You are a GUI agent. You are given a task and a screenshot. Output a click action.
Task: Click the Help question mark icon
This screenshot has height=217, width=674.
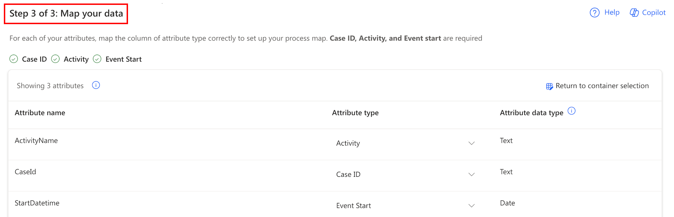(x=594, y=13)
